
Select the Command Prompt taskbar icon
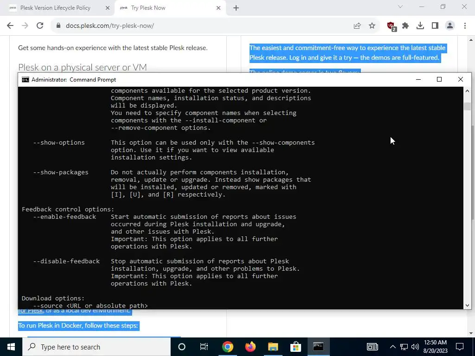[318, 347]
